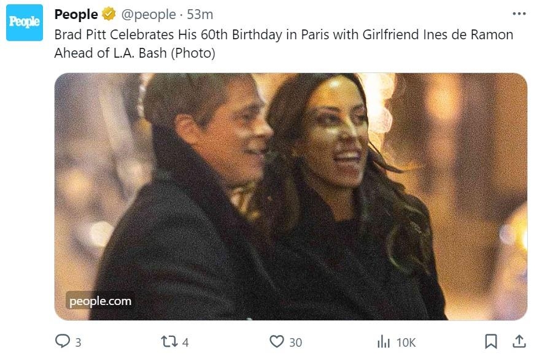Open the three-dot more options menu
This screenshot has width=542, height=359.
[x=519, y=14]
